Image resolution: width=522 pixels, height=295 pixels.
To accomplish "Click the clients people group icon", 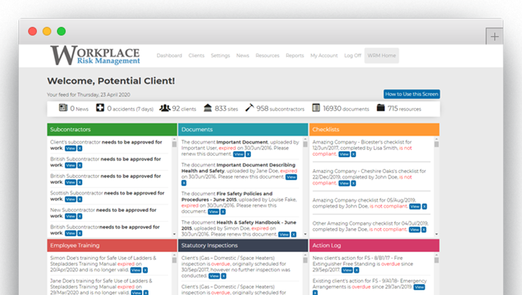I will tap(165, 108).
